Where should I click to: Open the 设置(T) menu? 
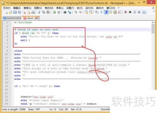pyautogui.click(x=70, y=8)
